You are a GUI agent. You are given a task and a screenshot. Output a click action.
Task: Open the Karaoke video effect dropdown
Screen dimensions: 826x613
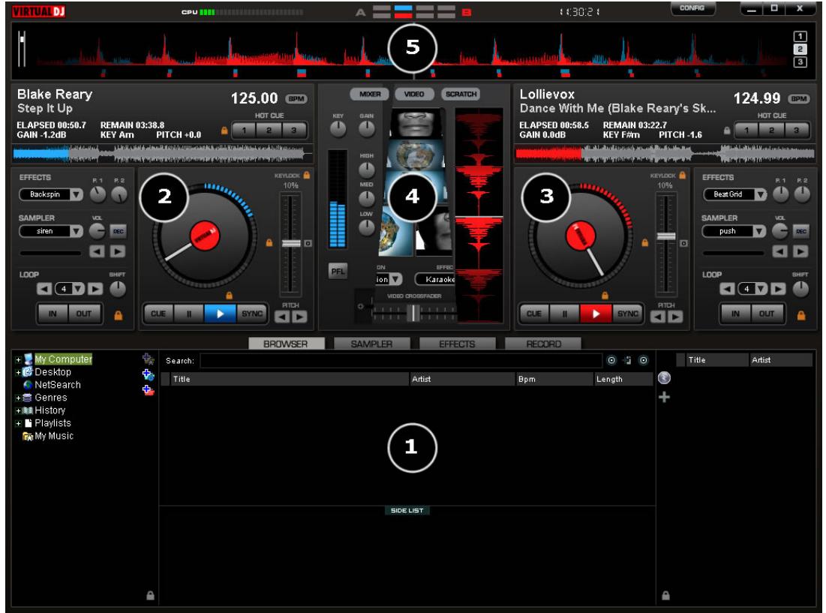(x=436, y=279)
